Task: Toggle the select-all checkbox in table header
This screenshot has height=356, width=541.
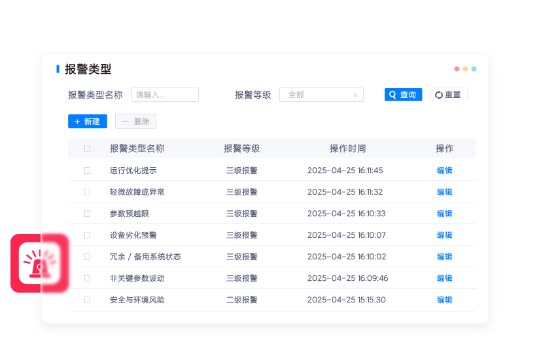Action: (x=87, y=148)
